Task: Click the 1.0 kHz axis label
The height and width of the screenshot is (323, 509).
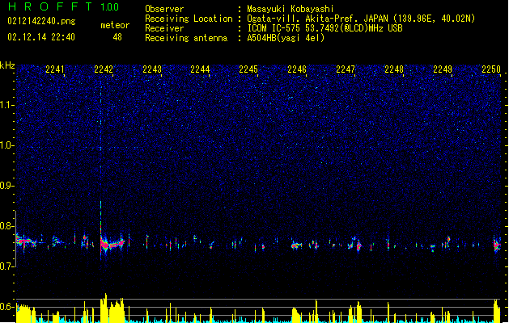Action: click(7, 145)
